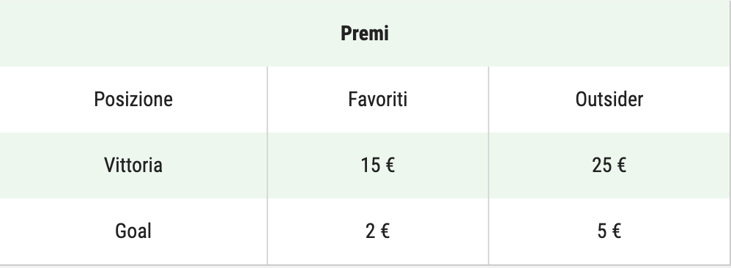
Task: Select the 5 € prize cell
Action: 609,231
